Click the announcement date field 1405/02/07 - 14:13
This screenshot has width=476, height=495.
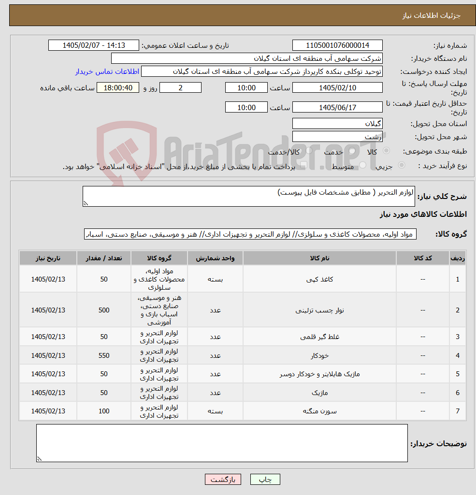(x=93, y=45)
